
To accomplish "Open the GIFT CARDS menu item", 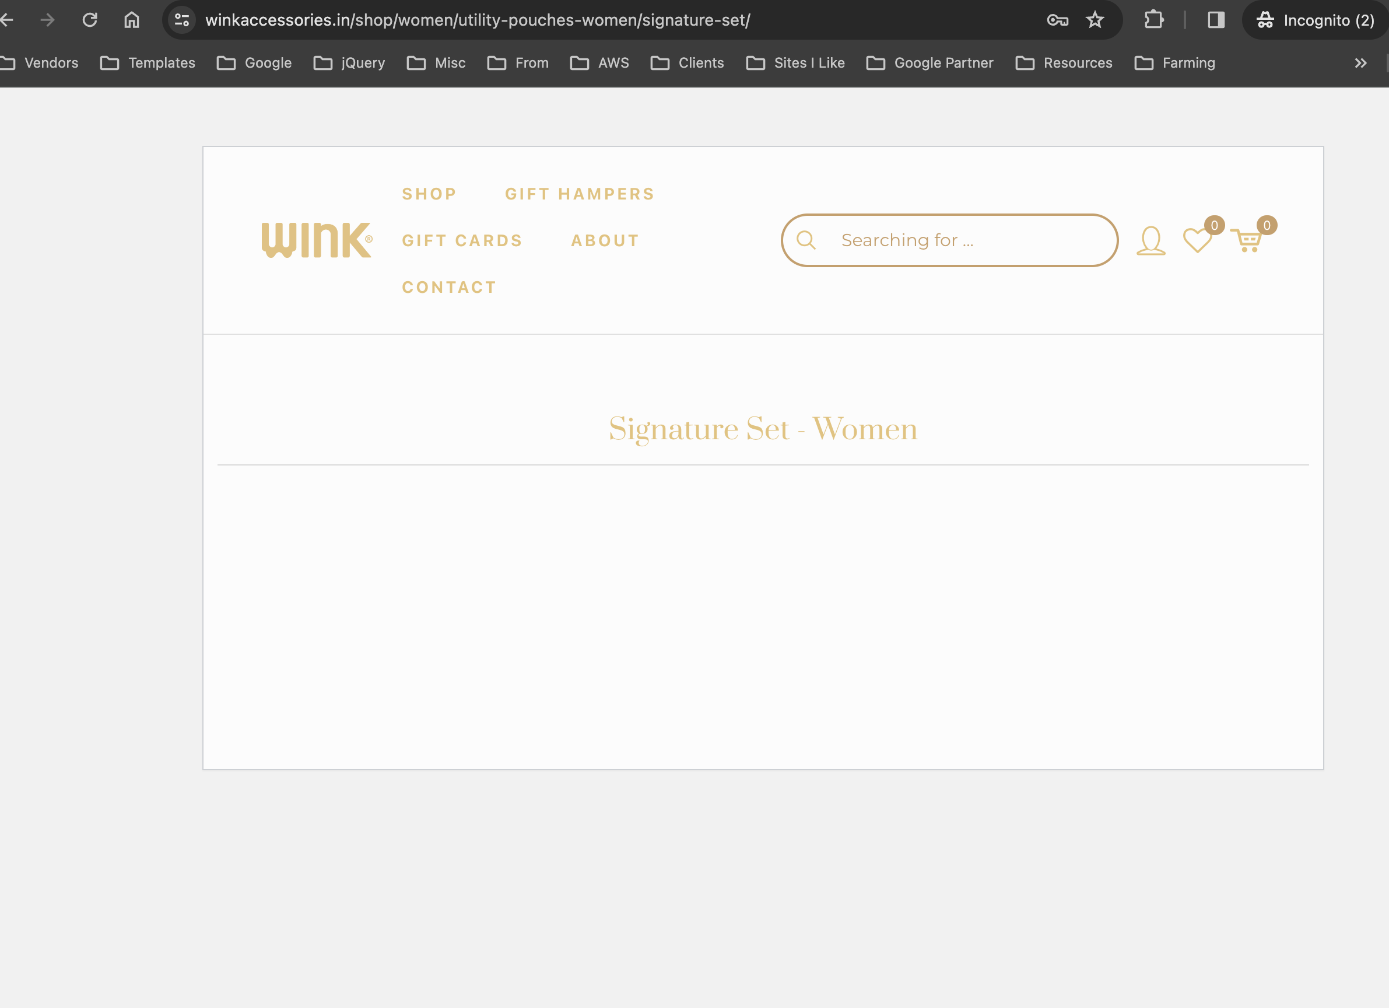I will 462,241.
